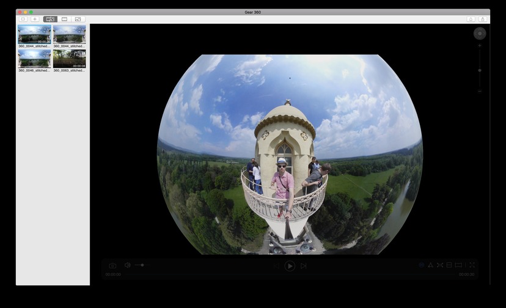Skip to the previous video
The image size is (506, 308).
[x=276, y=266]
